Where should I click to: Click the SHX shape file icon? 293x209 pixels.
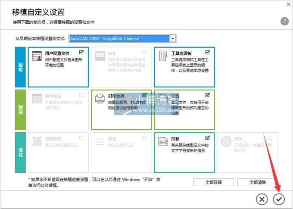click(x=163, y=141)
